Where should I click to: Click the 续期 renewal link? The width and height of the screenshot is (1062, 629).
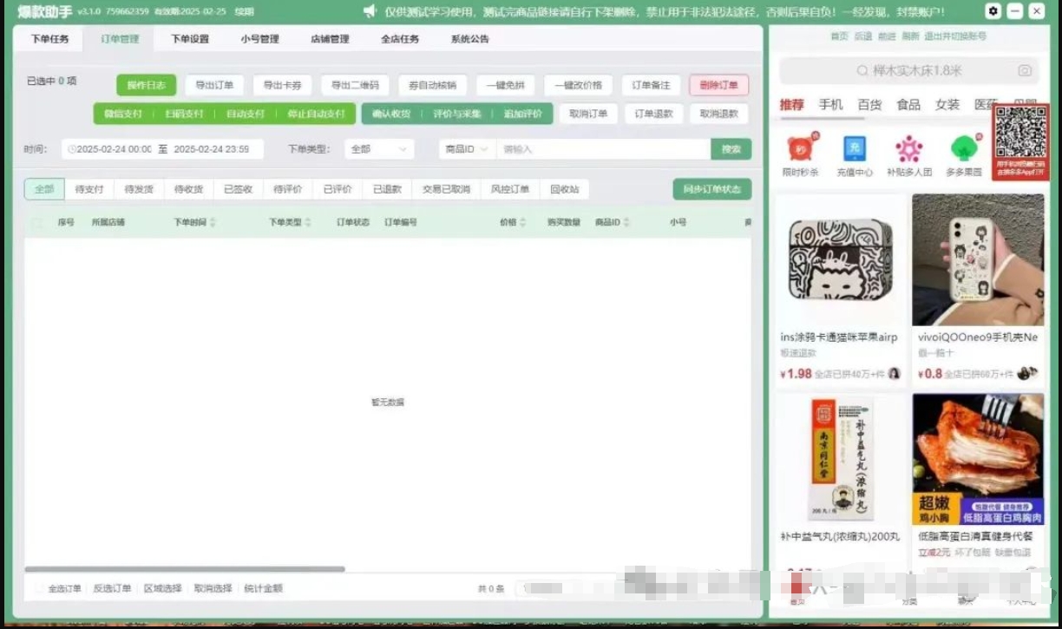[x=244, y=12]
